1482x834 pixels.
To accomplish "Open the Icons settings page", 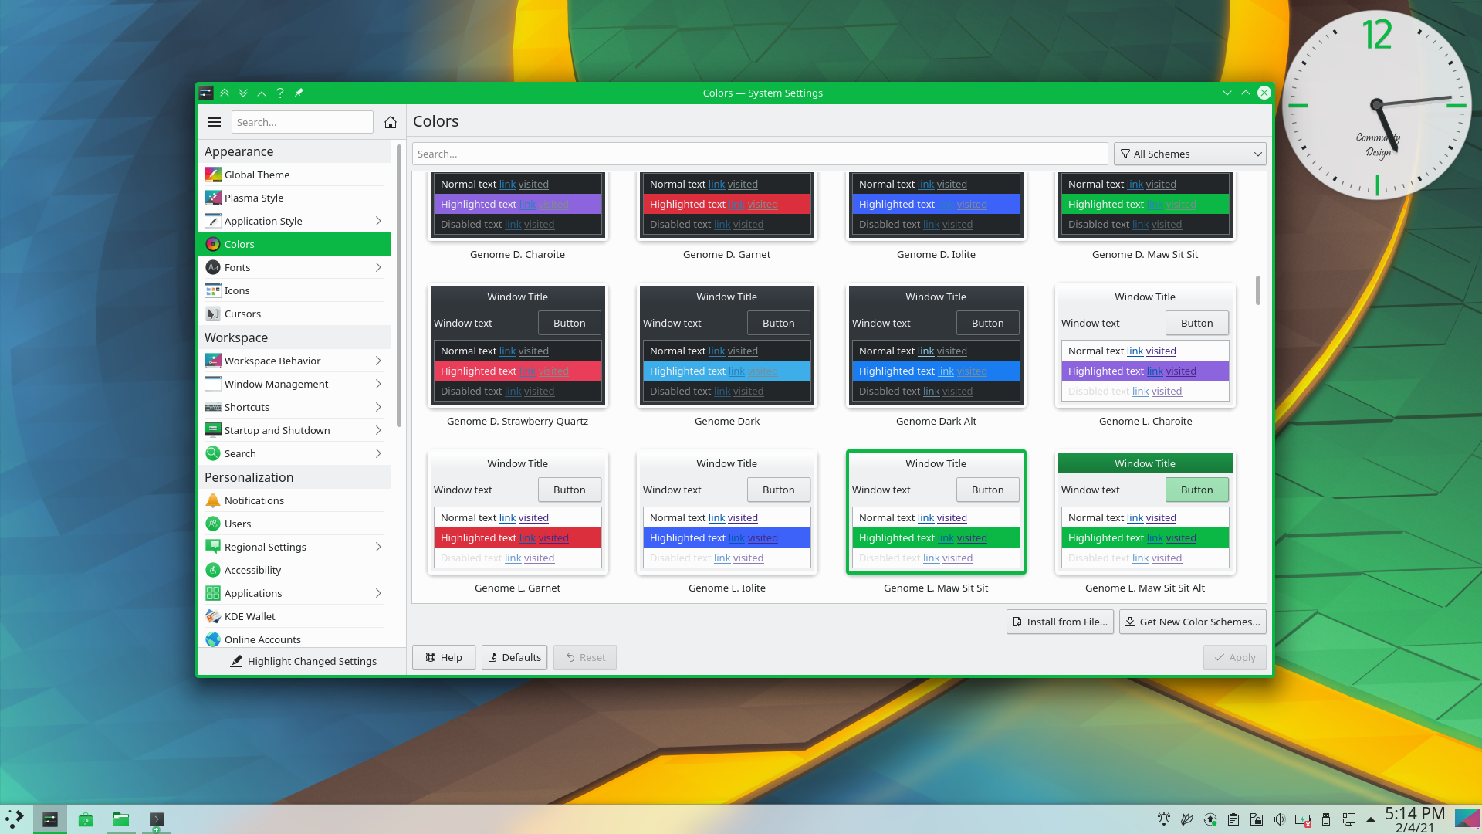I will pos(294,290).
